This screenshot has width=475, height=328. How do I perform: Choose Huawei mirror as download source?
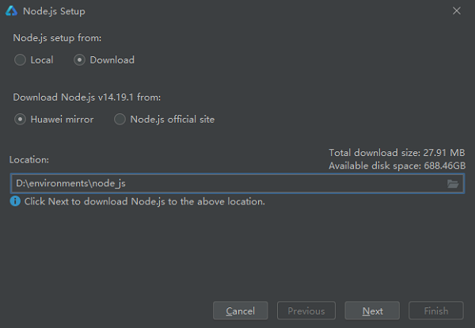click(x=21, y=120)
